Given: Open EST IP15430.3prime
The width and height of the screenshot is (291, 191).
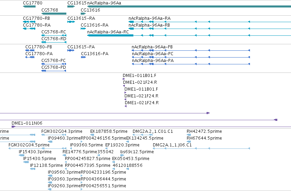Looking at the screenshot, I should click(35, 152).
